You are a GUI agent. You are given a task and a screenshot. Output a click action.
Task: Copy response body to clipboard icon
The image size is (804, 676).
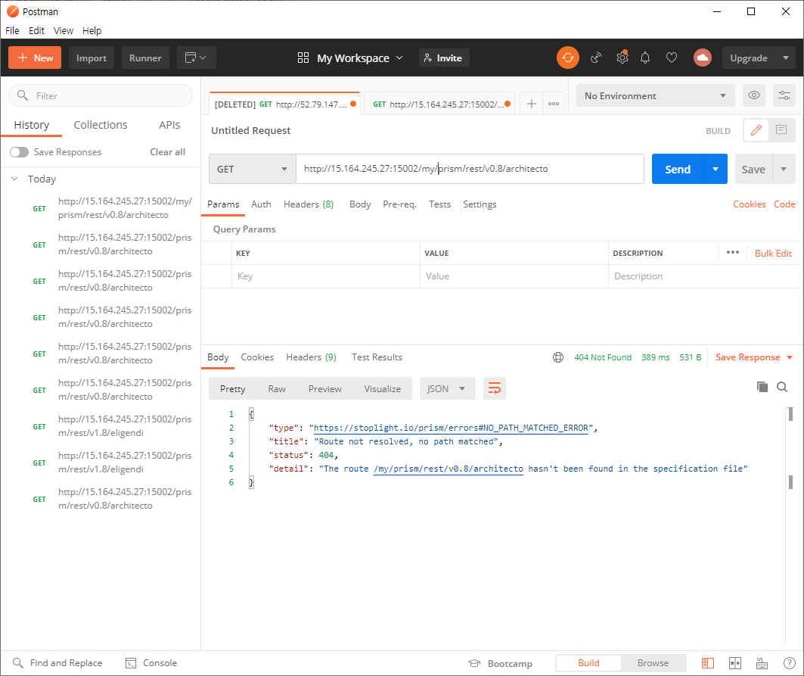[762, 387]
